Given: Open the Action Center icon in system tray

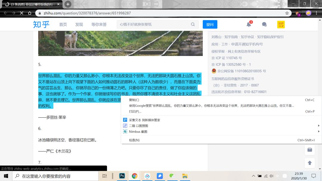Looking at the screenshot, I should 313,176.
